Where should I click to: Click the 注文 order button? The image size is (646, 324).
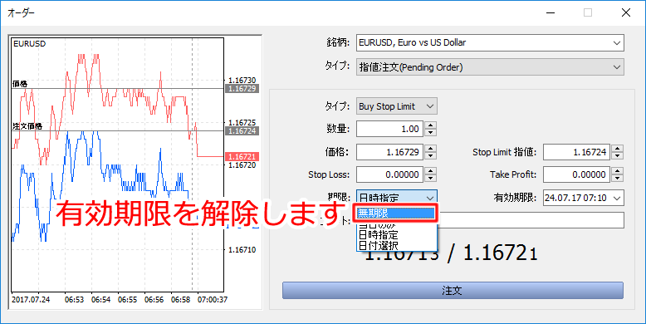pos(453,290)
